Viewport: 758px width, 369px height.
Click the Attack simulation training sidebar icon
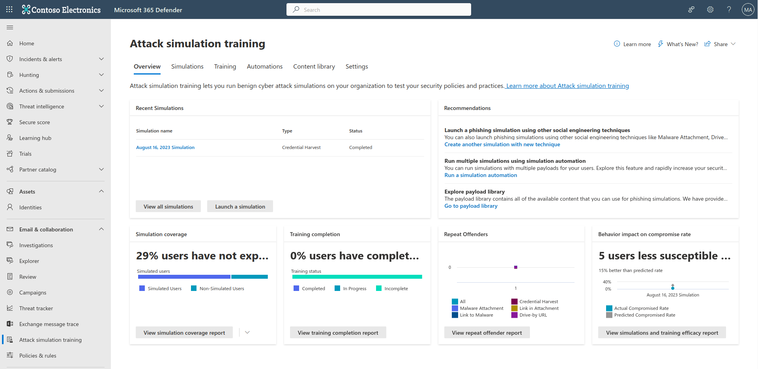(10, 340)
